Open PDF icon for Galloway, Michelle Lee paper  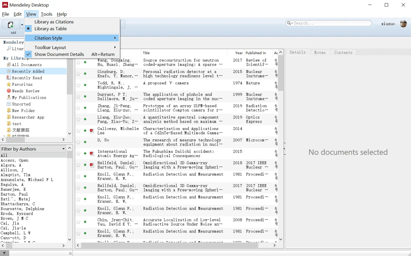[92, 131]
